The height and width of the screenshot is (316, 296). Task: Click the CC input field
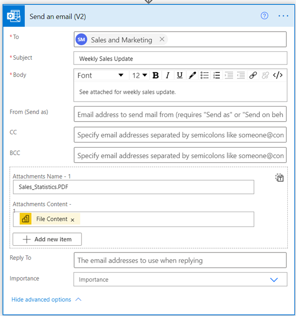180,135
